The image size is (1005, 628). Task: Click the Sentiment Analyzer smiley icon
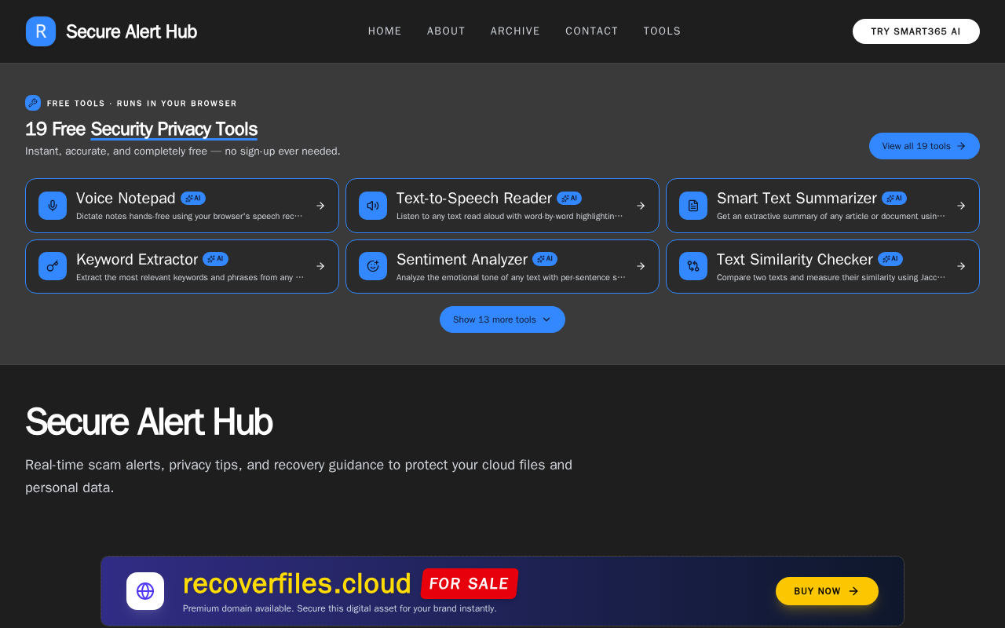[373, 266]
